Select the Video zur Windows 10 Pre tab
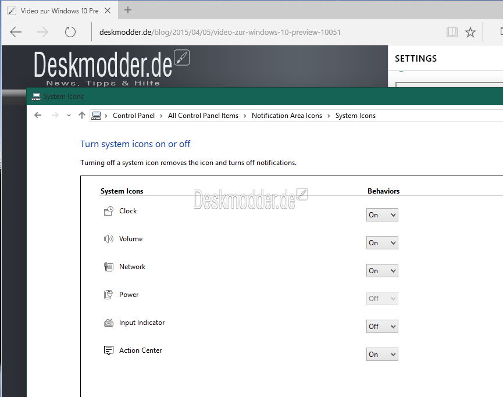Screen dimensions: 503x397 pyautogui.click(x=59, y=10)
